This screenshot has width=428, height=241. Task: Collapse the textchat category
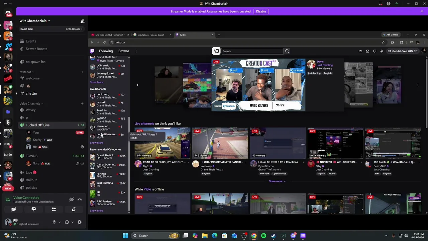pos(27,72)
